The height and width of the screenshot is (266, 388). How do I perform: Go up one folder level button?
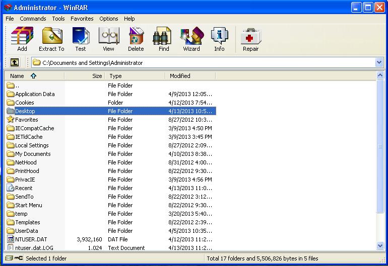(x=14, y=62)
